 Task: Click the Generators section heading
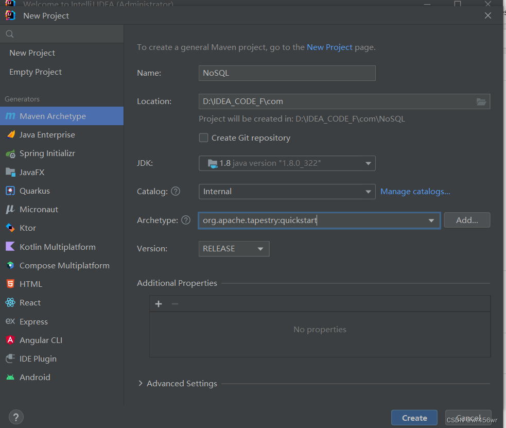pos(22,99)
